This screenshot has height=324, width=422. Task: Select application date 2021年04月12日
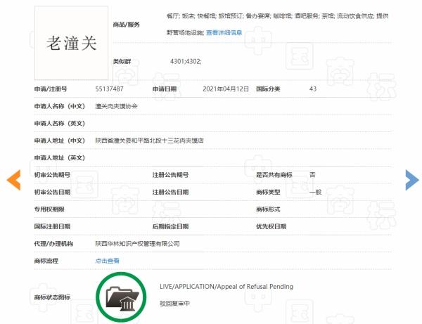click(x=226, y=89)
